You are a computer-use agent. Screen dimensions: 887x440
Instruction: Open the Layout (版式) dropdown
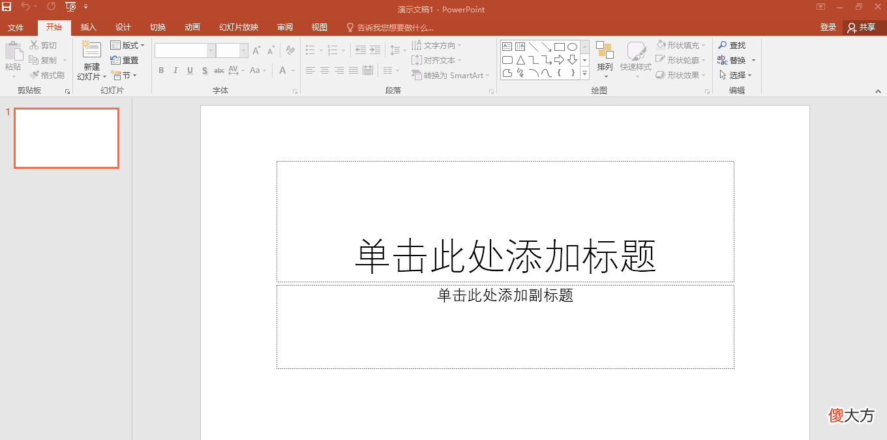[128, 45]
